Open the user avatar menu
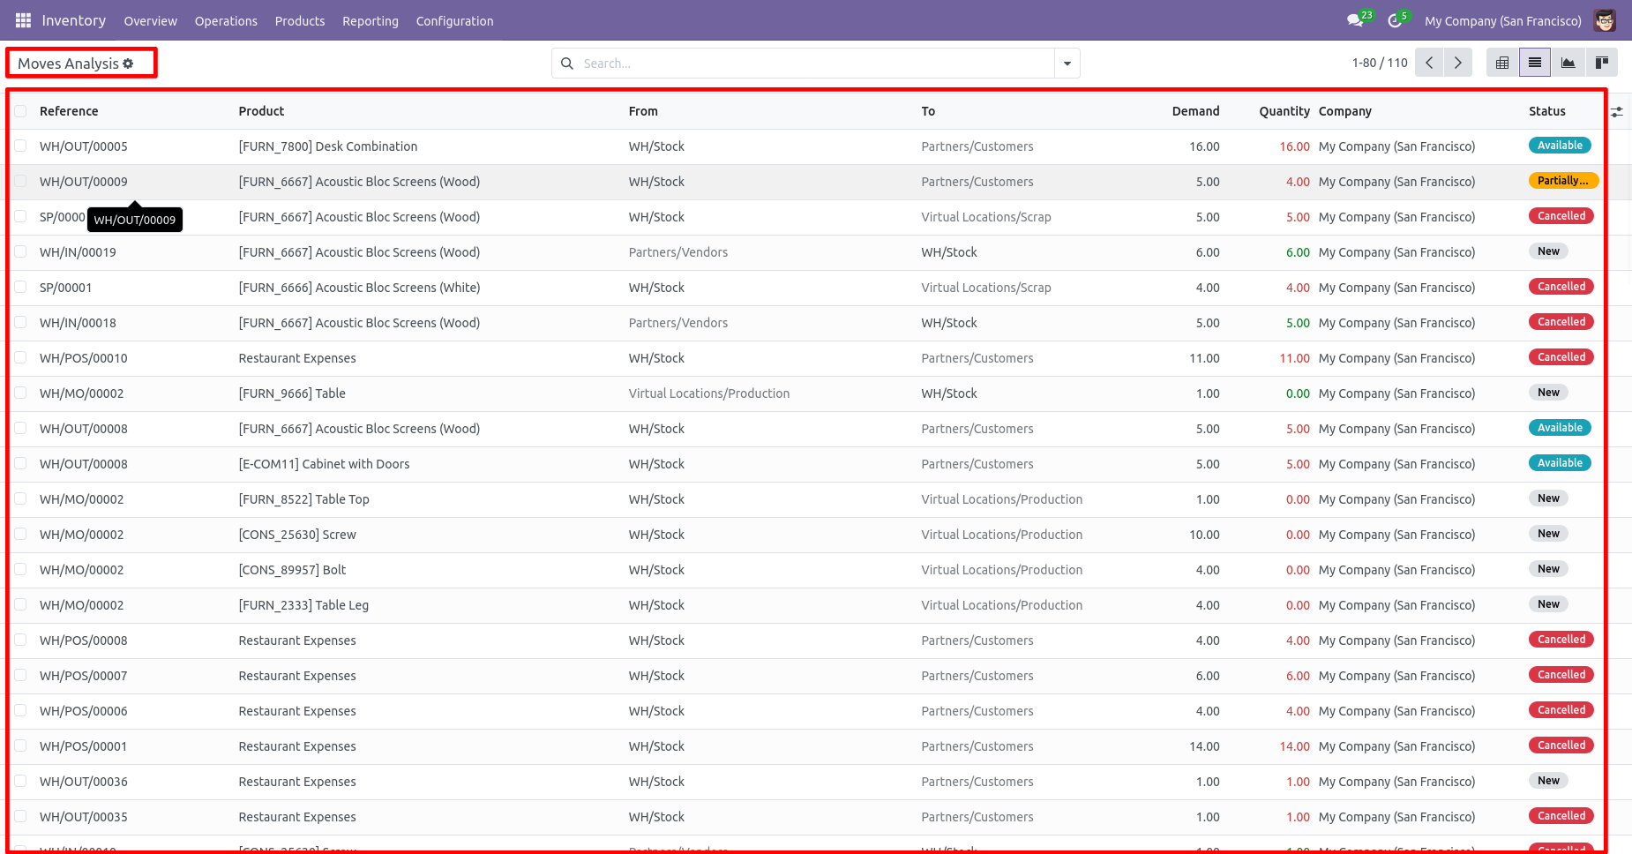 [x=1605, y=20]
